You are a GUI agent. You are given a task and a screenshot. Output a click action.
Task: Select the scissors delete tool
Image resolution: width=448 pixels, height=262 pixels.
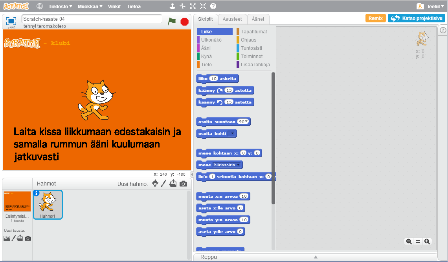point(182,6)
